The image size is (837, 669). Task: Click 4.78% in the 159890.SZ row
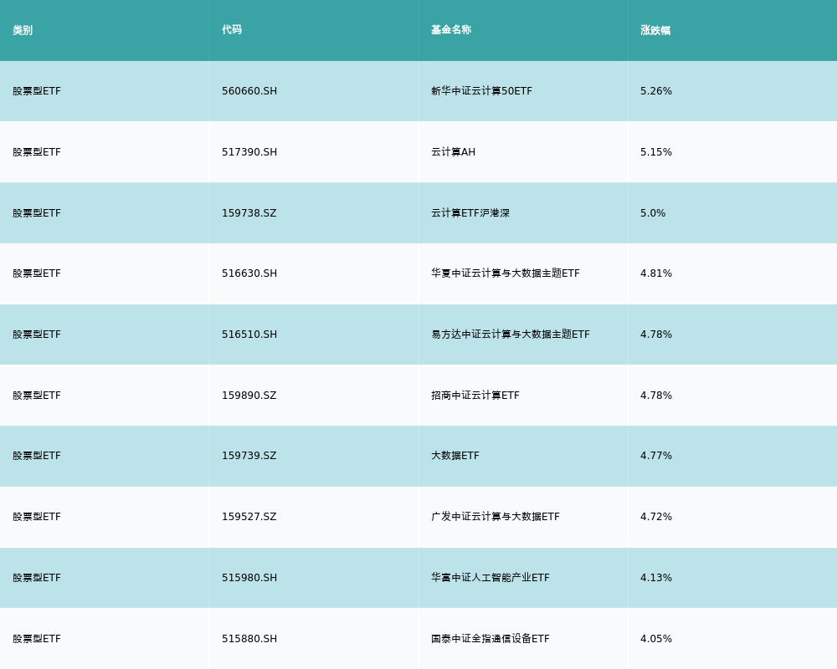pyautogui.click(x=656, y=396)
